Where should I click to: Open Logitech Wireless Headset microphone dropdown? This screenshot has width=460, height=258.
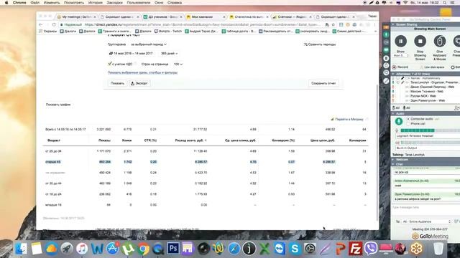point(428,136)
